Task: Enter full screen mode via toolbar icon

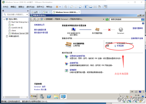Action: click(95, 7)
